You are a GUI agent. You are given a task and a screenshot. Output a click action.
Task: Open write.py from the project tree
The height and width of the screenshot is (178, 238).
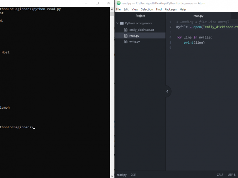click(135, 42)
